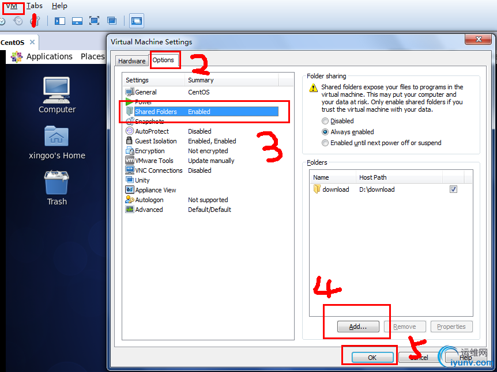This screenshot has height=372, width=497.
Task: Select the Shared Folders settings row
Action: coord(202,112)
